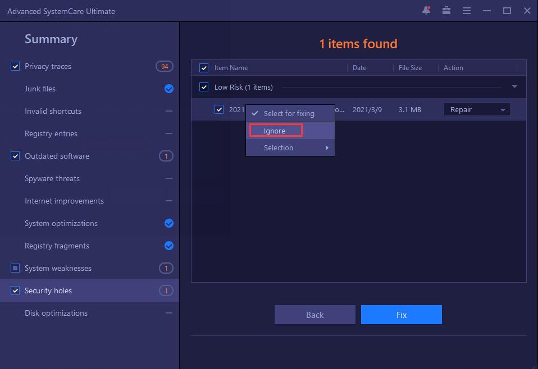This screenshot has height=369, width=538.
Task: Uncheck the Outdated software checkbox
Action: 15,156
